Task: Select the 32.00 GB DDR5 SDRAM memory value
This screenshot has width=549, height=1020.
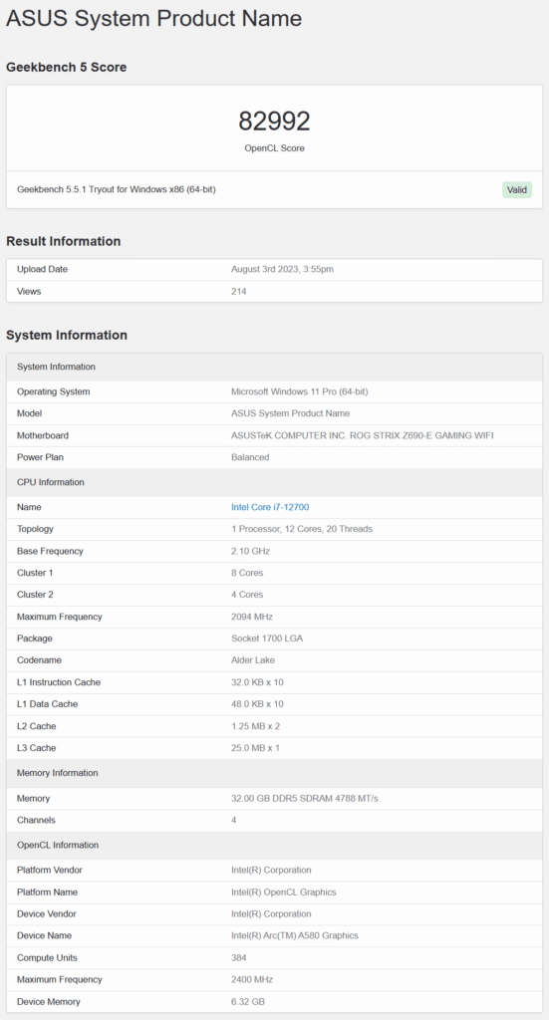Action: [305, 798]
